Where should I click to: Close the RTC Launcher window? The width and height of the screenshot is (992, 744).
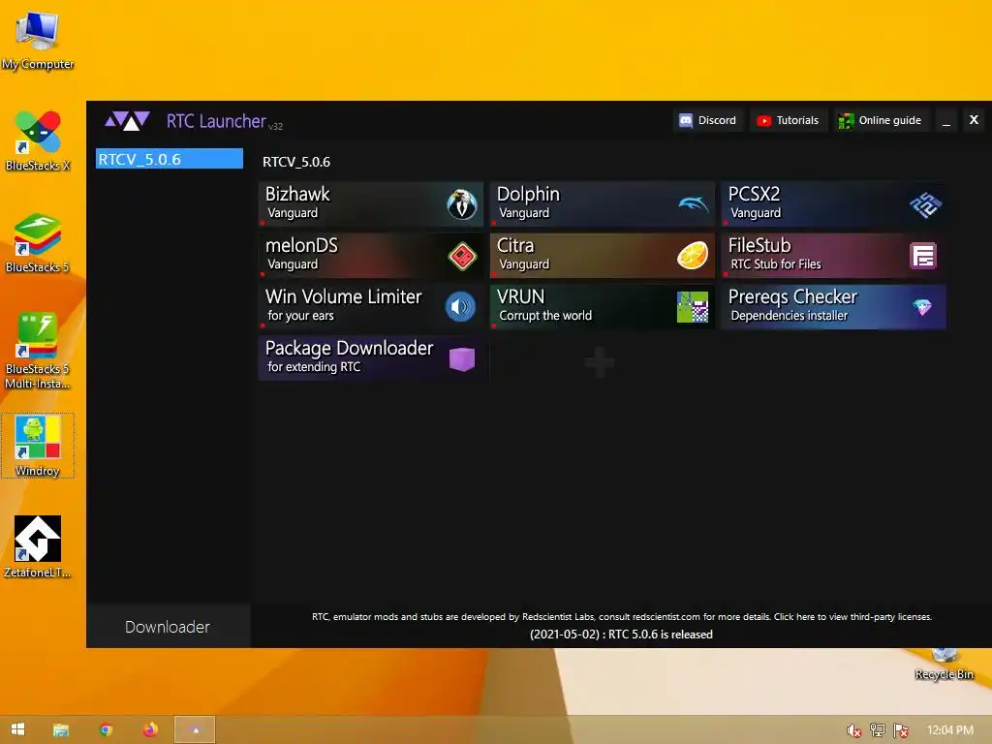pos(975,119)
